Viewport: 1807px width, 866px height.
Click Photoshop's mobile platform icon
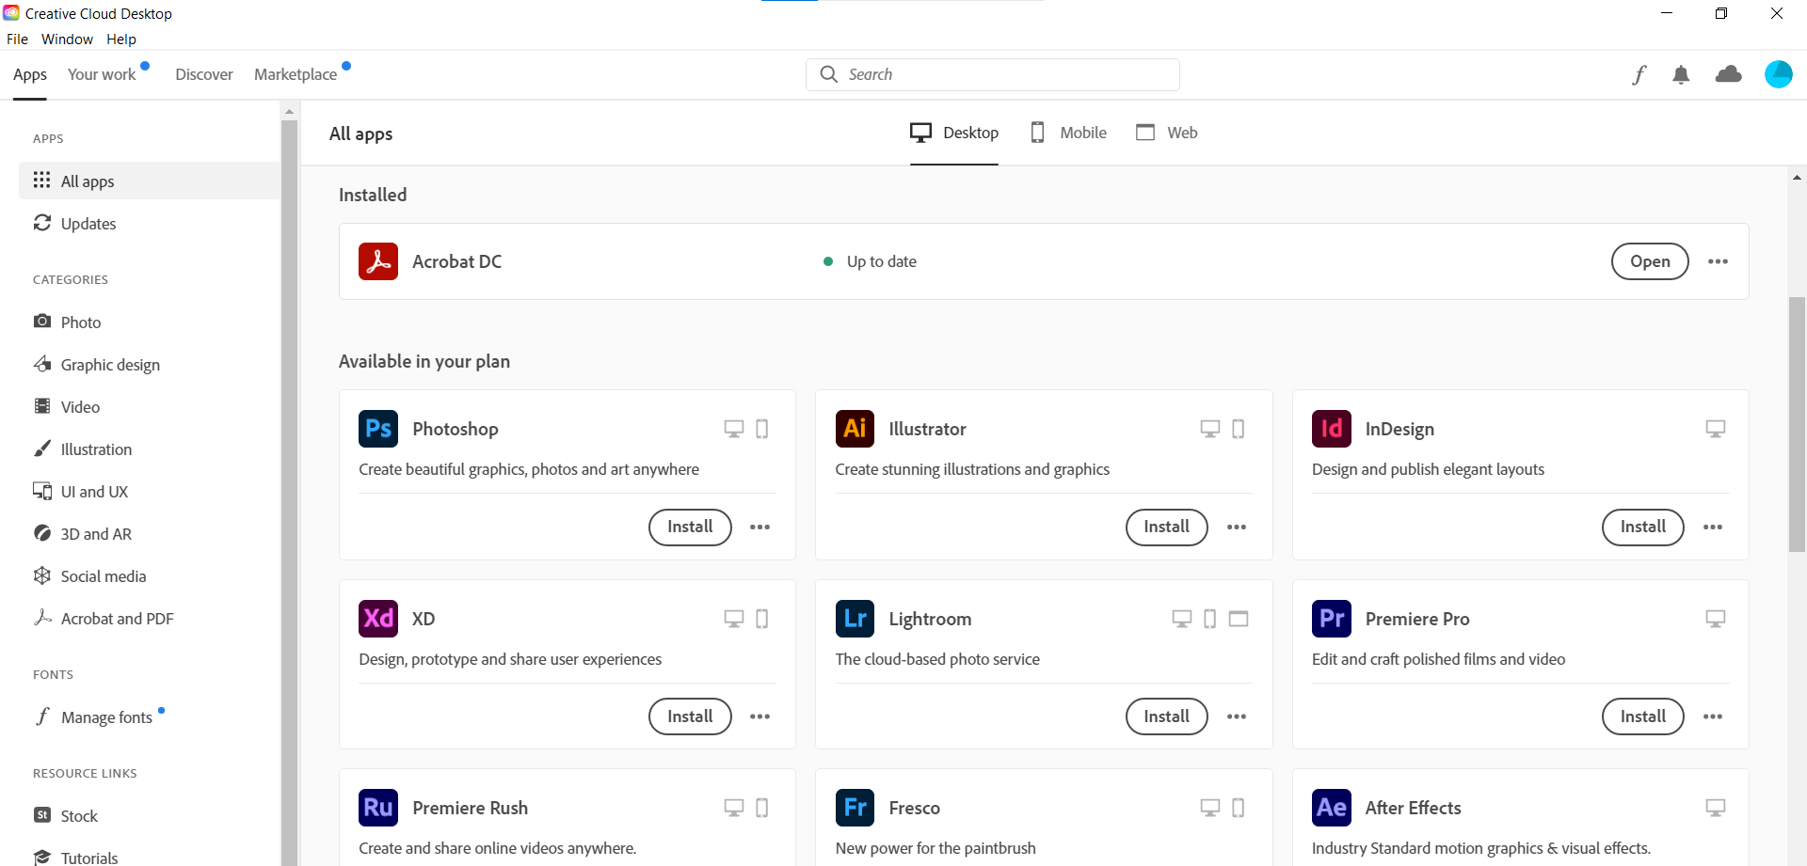click(x=762, y=429)
